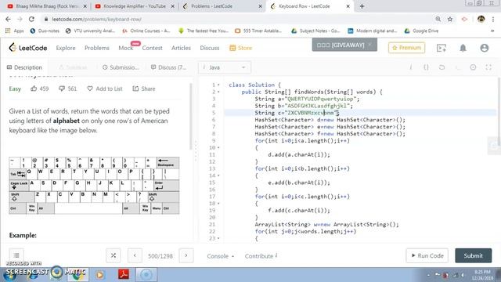Open the notifications bell
This screenshot has width=501, height=282.
463,48
